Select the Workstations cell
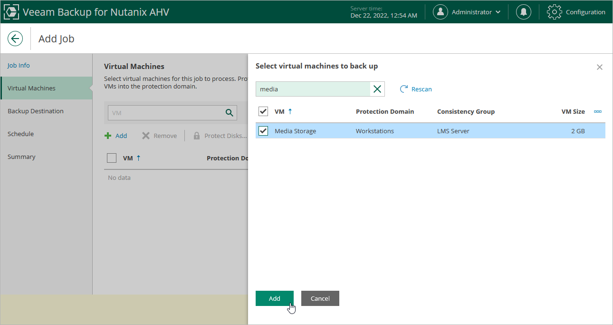613x325 pixels. 375,131
